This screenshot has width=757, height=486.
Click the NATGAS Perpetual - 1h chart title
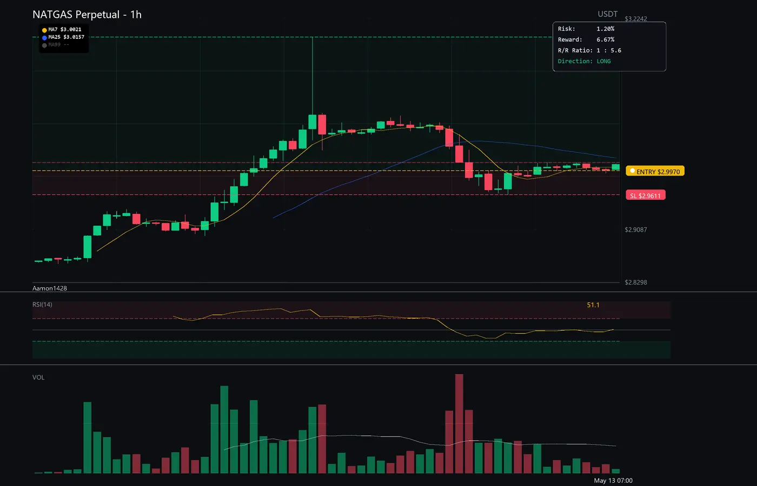(x=87, y=15)
